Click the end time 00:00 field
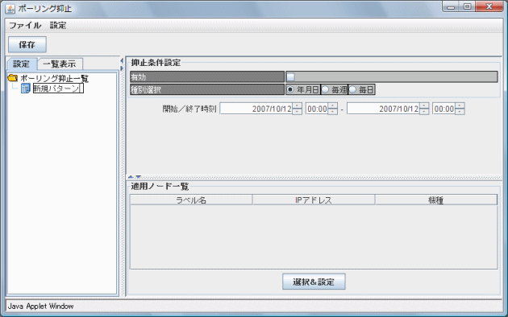508x317 pixels. click(x=443, y=109)
